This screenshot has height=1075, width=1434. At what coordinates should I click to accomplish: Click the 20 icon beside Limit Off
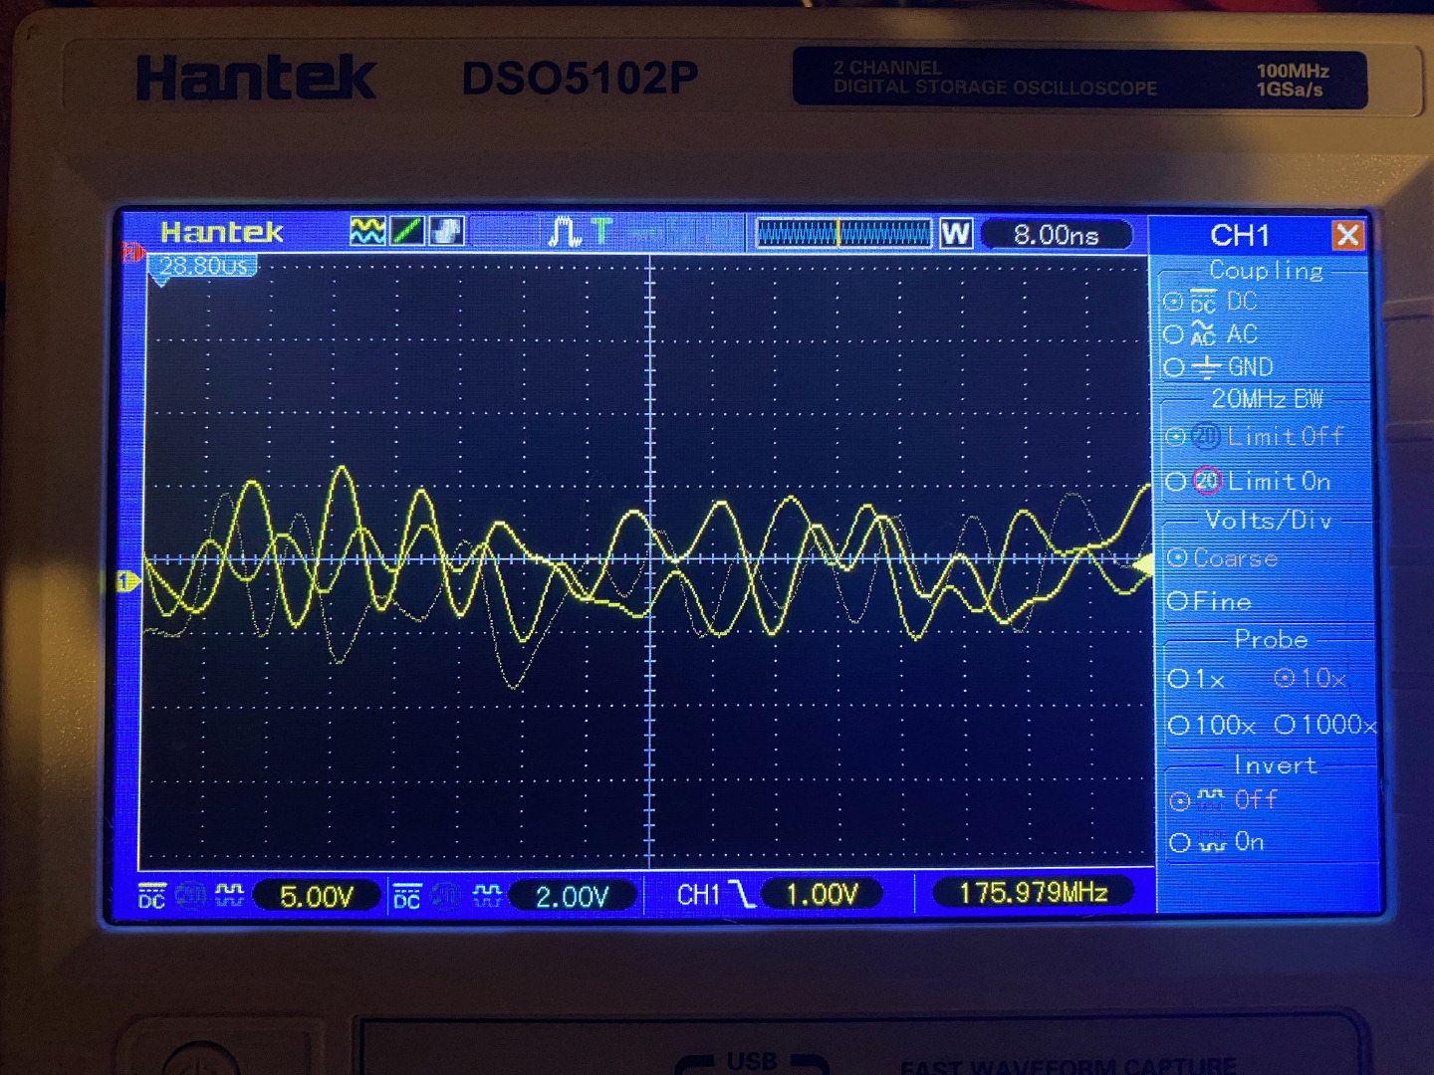click(x=1206, y=436)
